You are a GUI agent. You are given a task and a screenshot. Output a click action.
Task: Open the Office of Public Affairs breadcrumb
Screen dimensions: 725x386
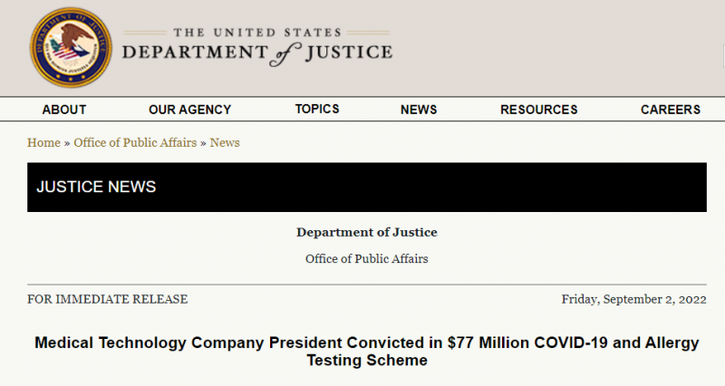[135, 142]
